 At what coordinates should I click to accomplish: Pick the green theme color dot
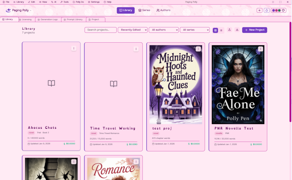[x=279, y=11]
